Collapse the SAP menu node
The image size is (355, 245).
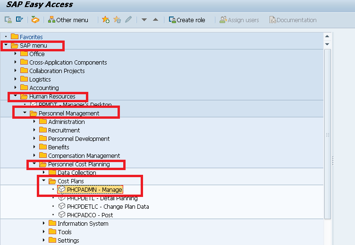(6, 45)
